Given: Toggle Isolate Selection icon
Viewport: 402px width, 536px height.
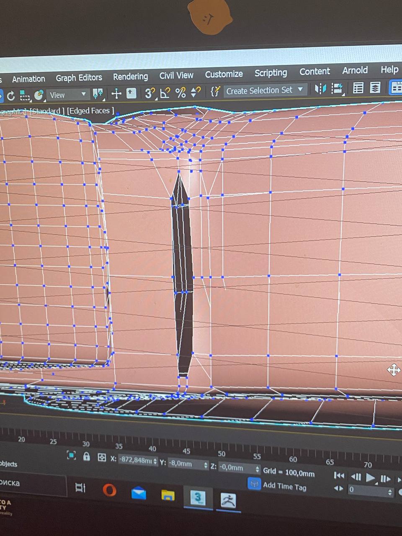Looking at the screenshot, I should (x=72, y=455).
